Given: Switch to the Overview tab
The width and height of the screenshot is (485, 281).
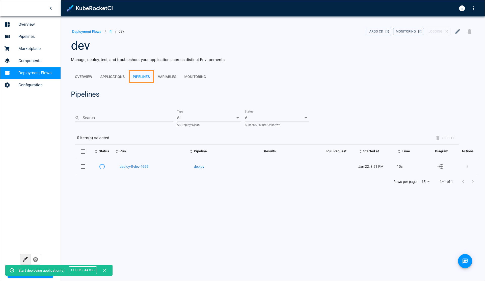Looking at the screenshot, I should pyautogui.click(x=83, y=77).
